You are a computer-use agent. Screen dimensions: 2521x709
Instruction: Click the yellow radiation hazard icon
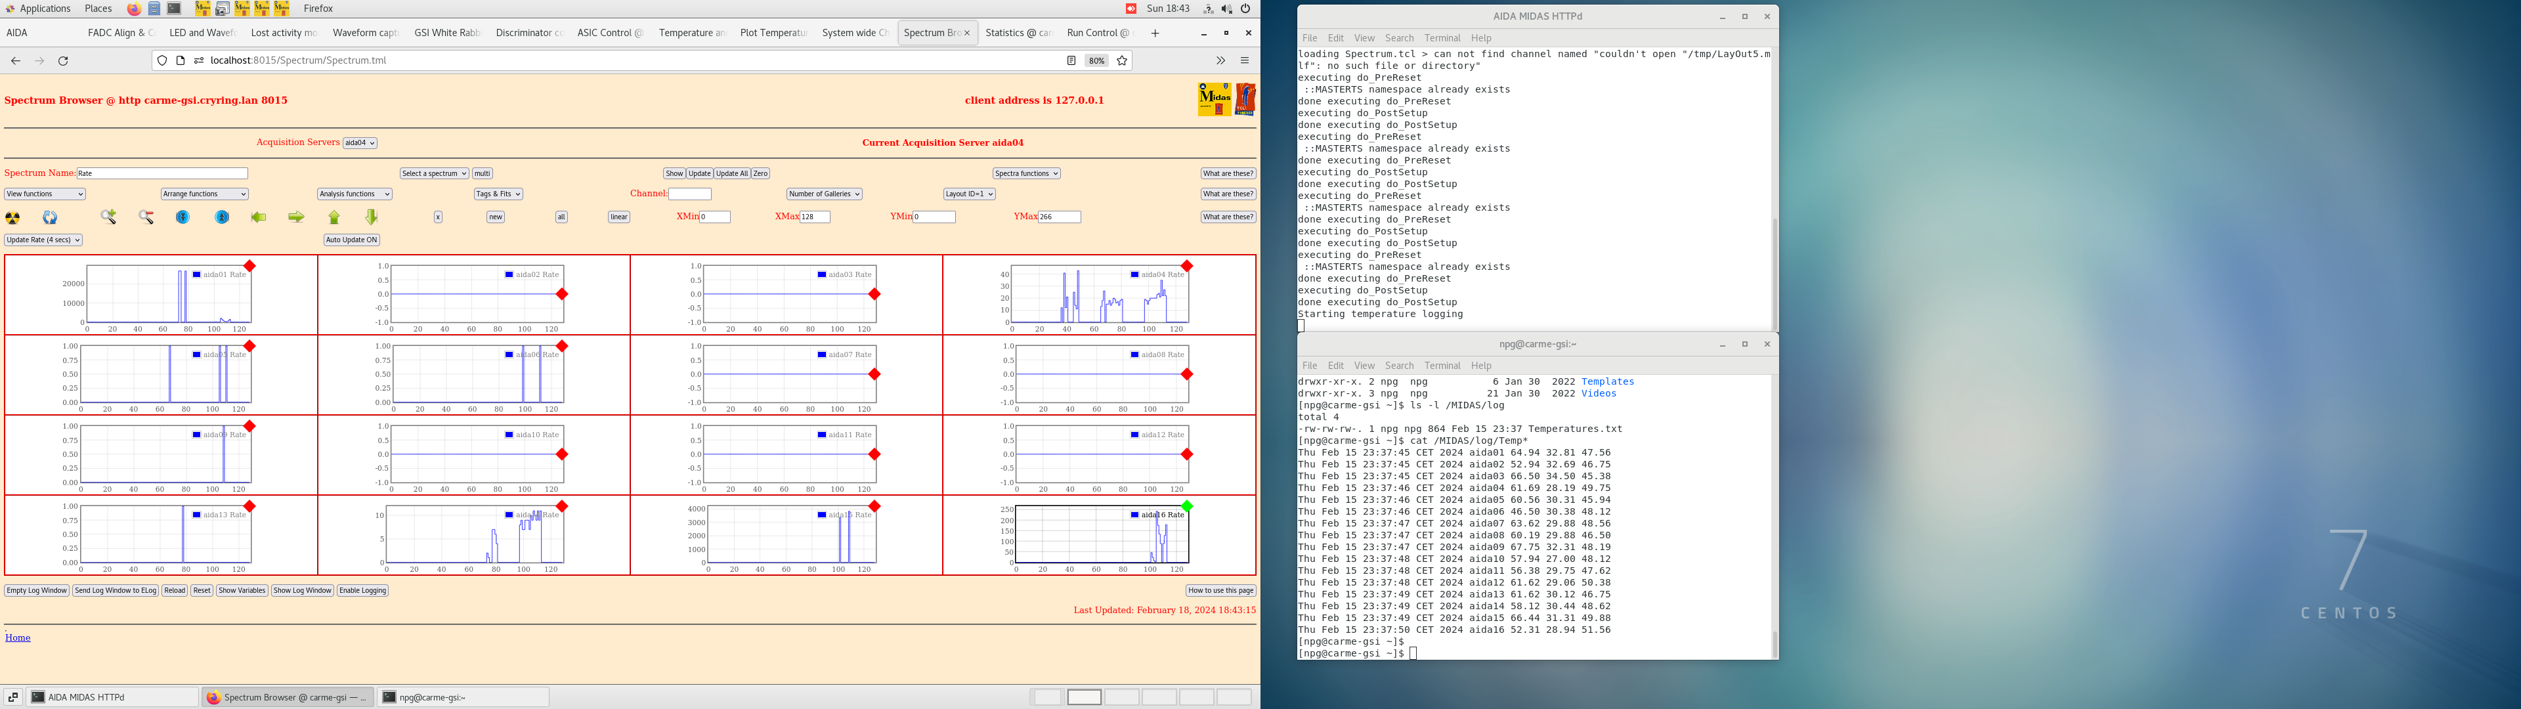pyautogui.click(x=12, y=217)
